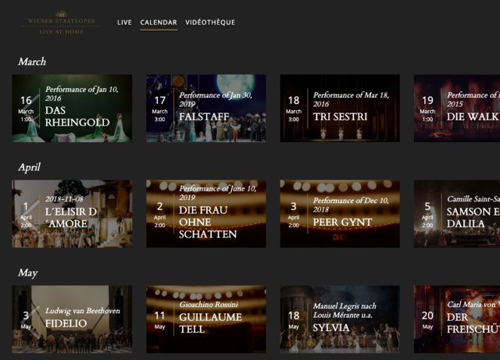Open the Guillaume Tell card
Image resolution: width=500 pixels, height=360 pixels.
coord(206,319)
